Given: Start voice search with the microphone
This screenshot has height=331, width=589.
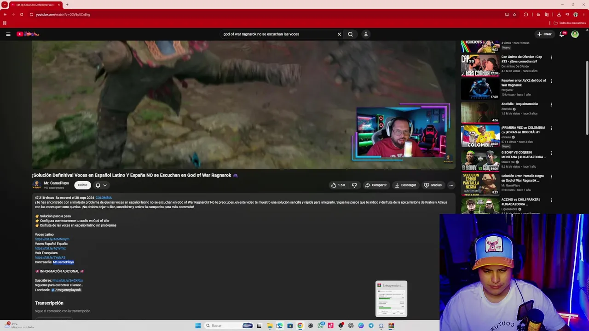Looking at the screenshot, I should pos(366,34).
